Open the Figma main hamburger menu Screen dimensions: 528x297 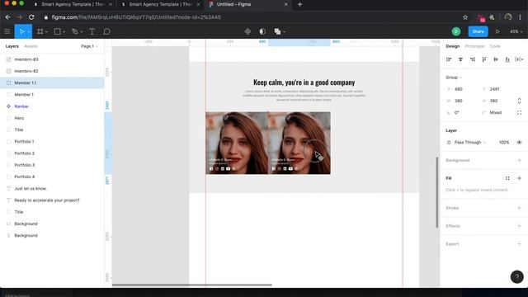click(7, 31)
